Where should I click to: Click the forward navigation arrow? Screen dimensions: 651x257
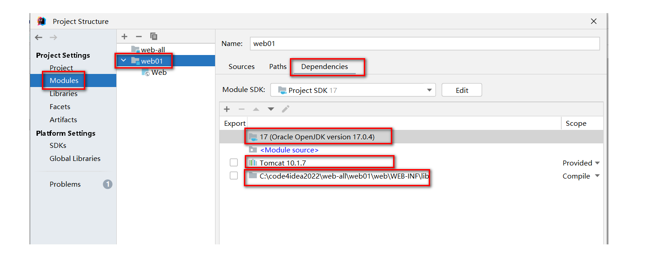[x=54, y=37]
